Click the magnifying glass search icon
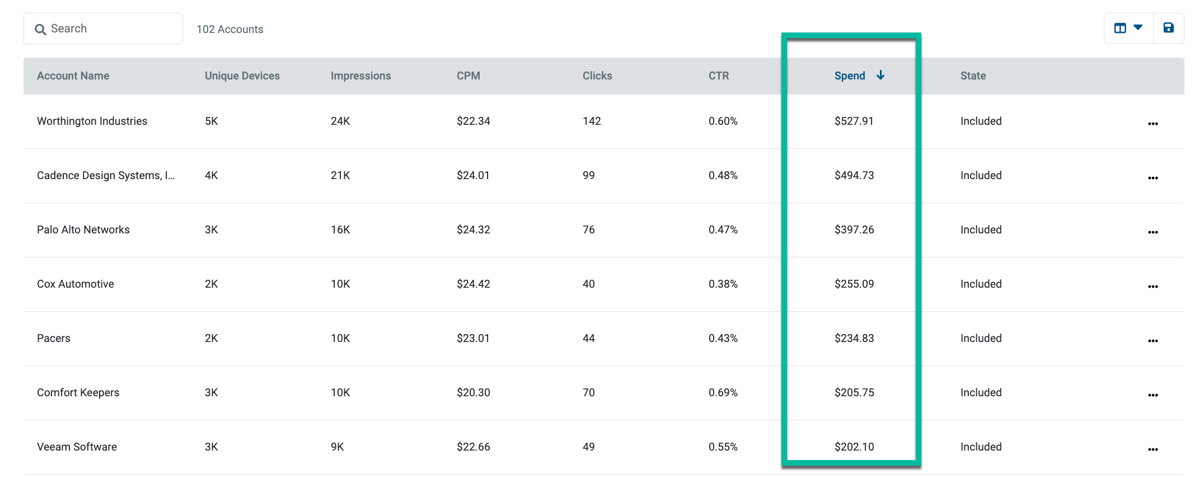The width and height of the screenshot is (1199, 478). point(40,29)
